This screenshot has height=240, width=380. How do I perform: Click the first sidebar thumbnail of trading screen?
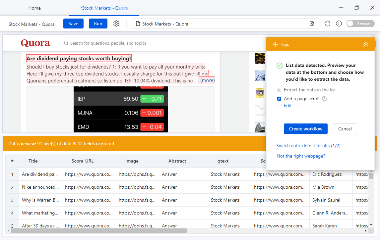point(260,59)
